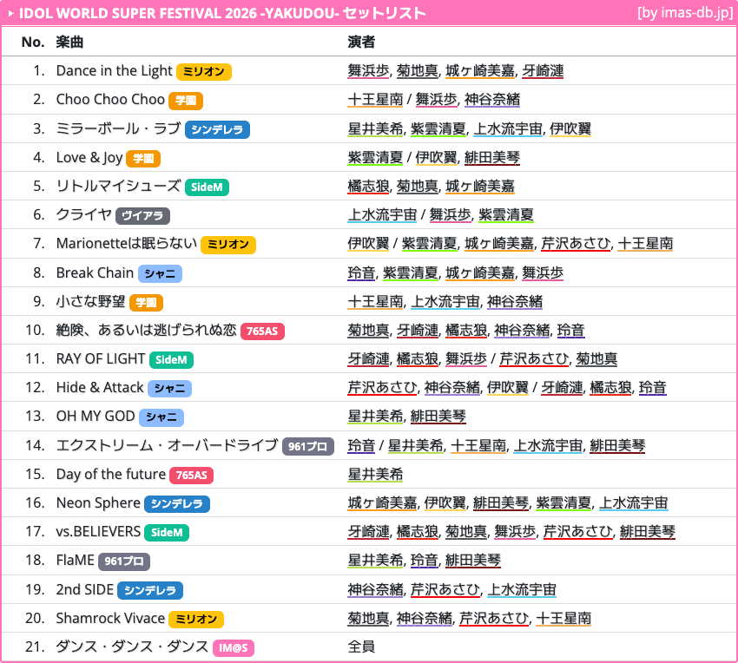Open 緋田美琴 in the Love & Joy row
The image size is (738, 663).
click(492, 157)
